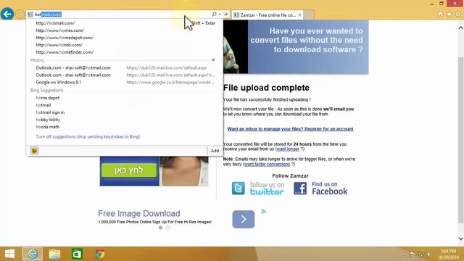The height and width of the screenshot is (261, 464).
Task: Select suggestion http://www.hotels.com/
Action: [x=59, y=45]
